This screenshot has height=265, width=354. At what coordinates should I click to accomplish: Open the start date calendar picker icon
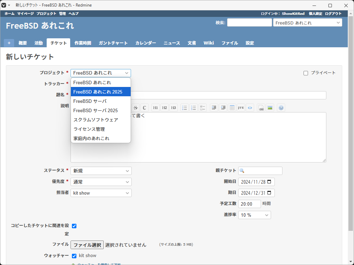[x=269, y=181]
